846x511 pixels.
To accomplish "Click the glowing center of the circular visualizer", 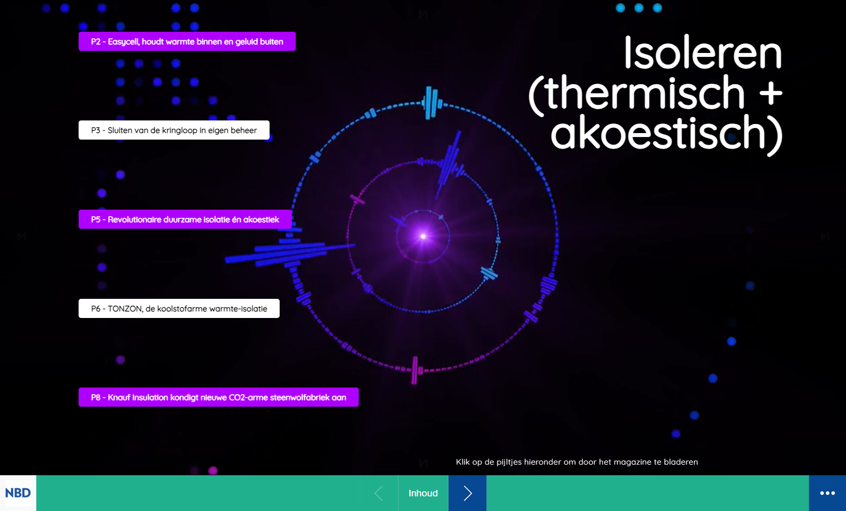I will click(x=423, y=236).
